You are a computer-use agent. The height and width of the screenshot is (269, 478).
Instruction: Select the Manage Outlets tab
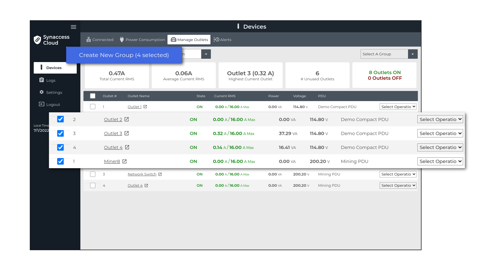pos(189,40)
